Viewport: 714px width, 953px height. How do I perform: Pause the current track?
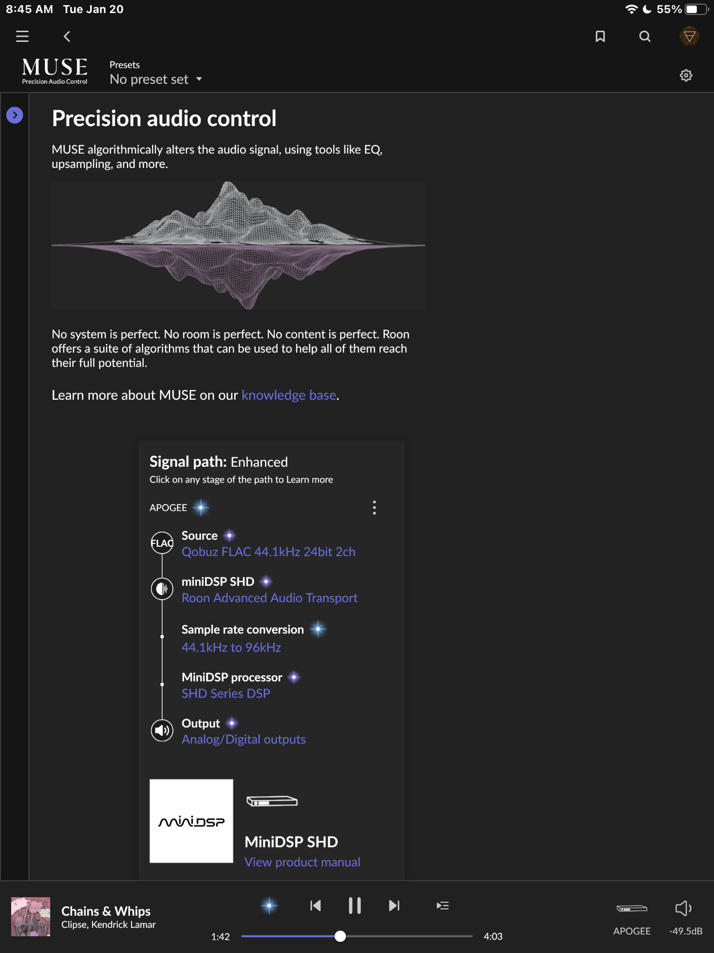coord(355,906)
